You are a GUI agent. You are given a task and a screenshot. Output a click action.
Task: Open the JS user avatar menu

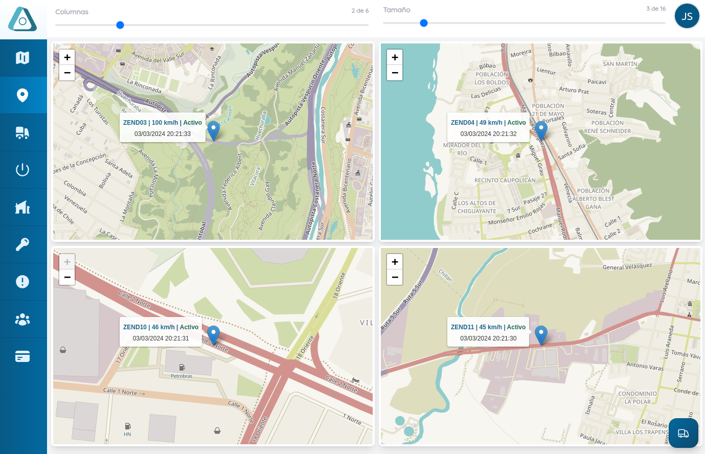(687, 16)
